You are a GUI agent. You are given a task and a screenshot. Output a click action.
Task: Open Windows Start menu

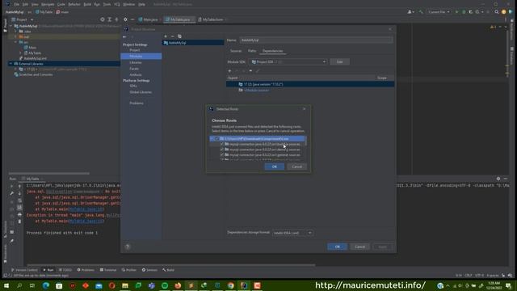[x=6, y=285]
